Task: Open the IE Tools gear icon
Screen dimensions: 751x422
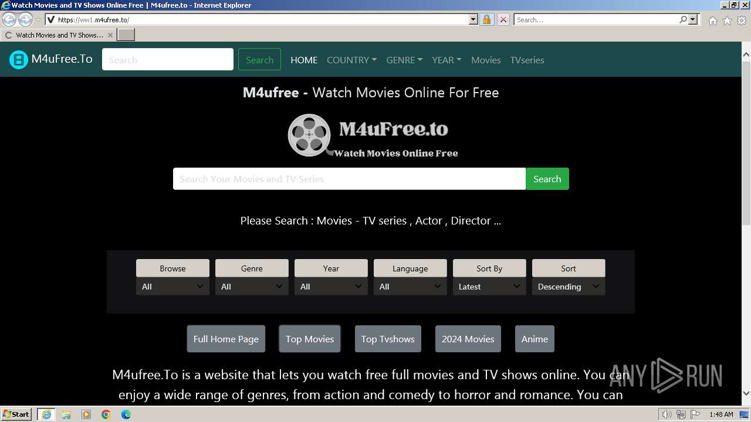Action: pyautogui.click(x=742, y=21)
